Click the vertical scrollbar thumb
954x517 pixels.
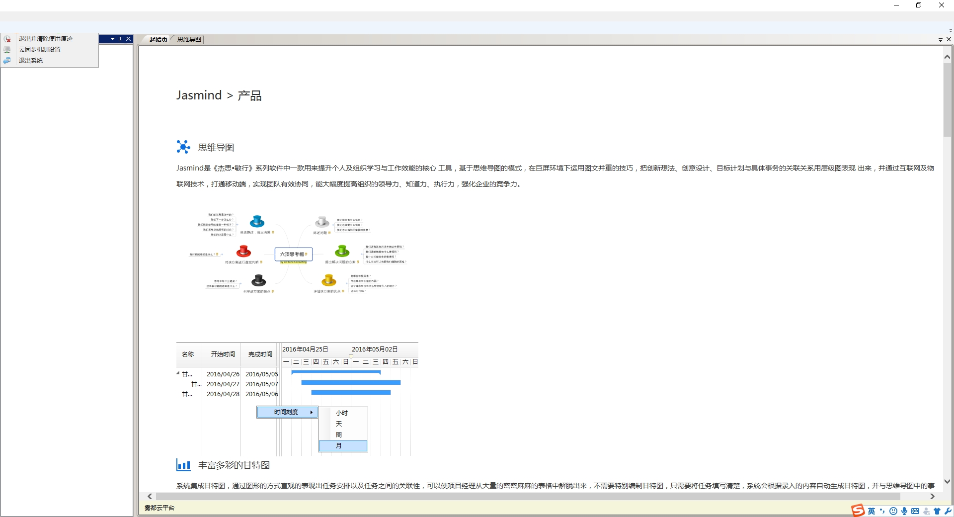coord(948,99)
